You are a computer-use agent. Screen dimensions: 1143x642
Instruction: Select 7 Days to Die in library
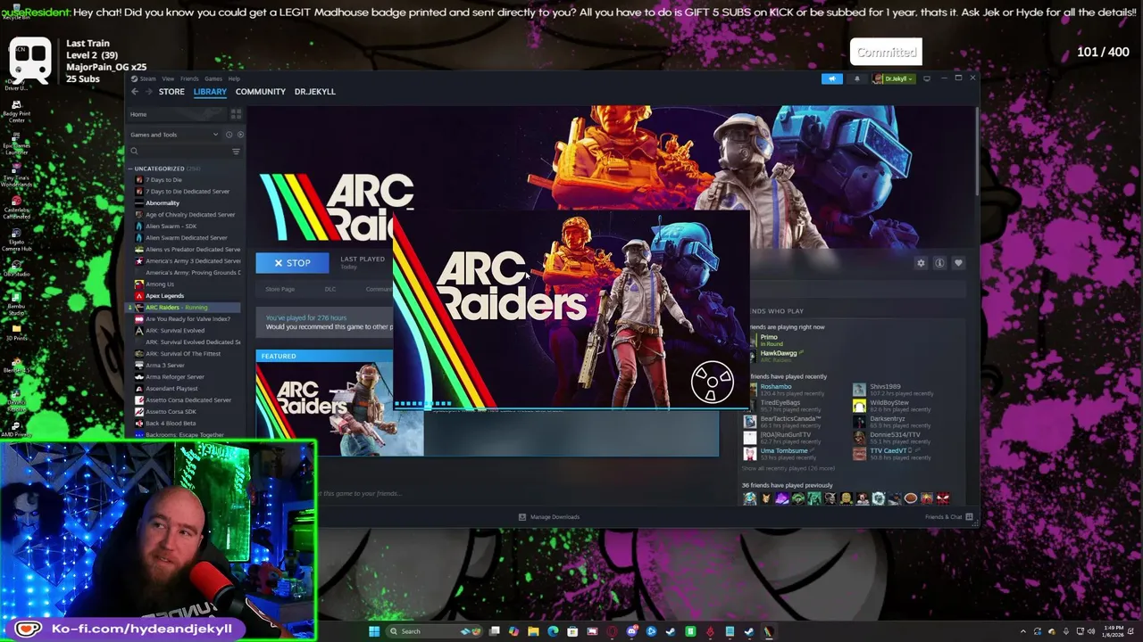point(163,180)
